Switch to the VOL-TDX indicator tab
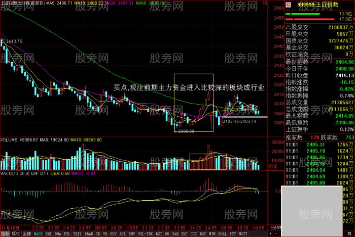Viewport: 355px width, 237px height. click(145, 234)
